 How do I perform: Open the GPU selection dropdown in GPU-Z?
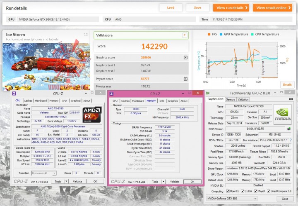(232, 199)
